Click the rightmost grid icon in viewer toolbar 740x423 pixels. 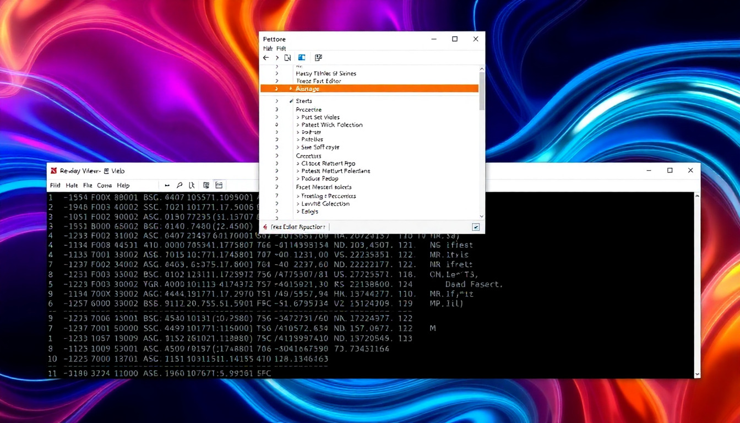(219, 186)
